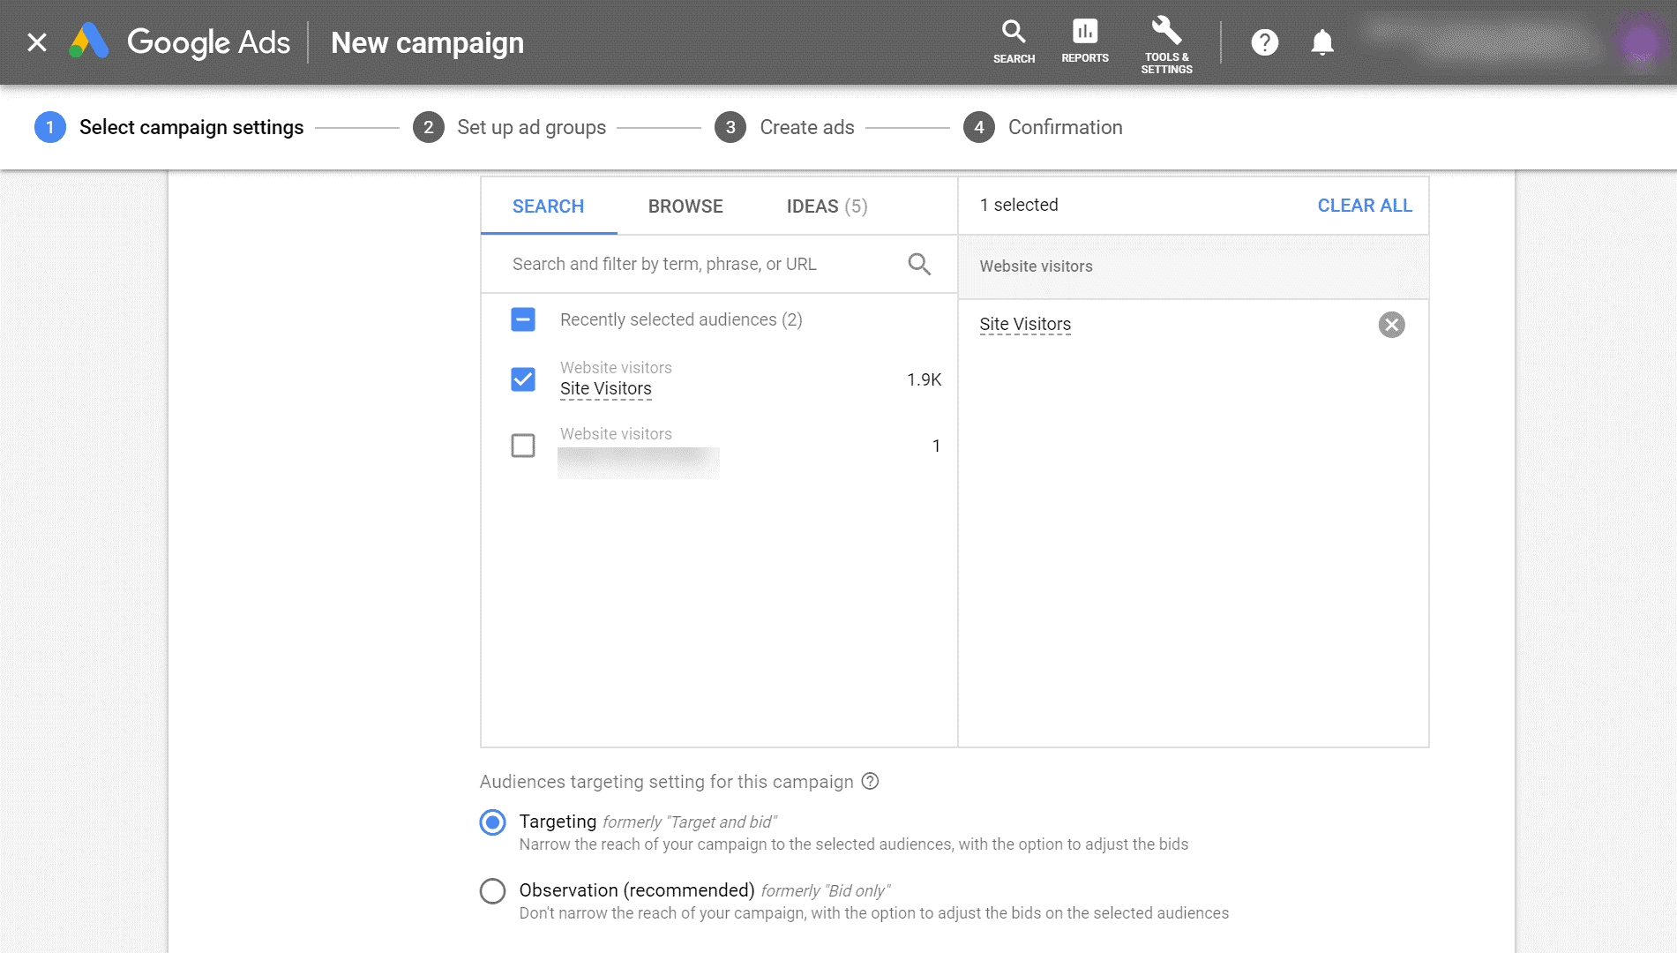
Task: Click the '1 selected' counter text
Action: point(1018,205)
